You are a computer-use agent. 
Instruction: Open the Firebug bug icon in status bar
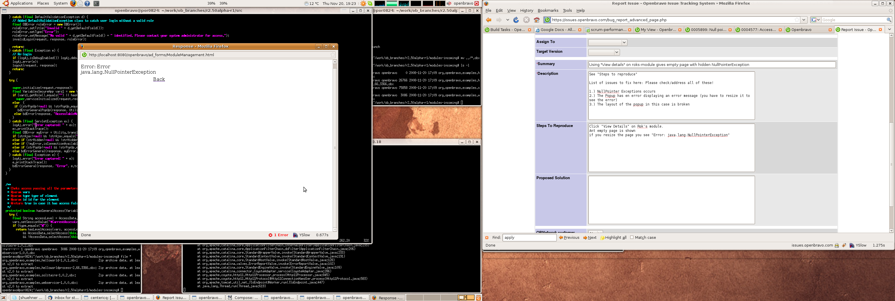click(x=844, y=245)
